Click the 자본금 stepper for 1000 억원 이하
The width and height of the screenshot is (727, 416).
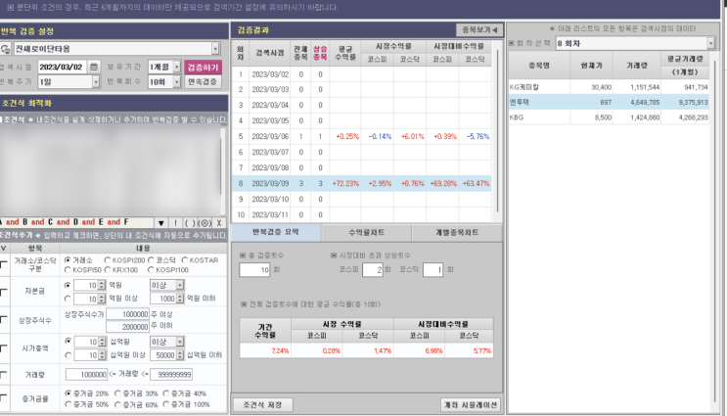coord(180,299)
